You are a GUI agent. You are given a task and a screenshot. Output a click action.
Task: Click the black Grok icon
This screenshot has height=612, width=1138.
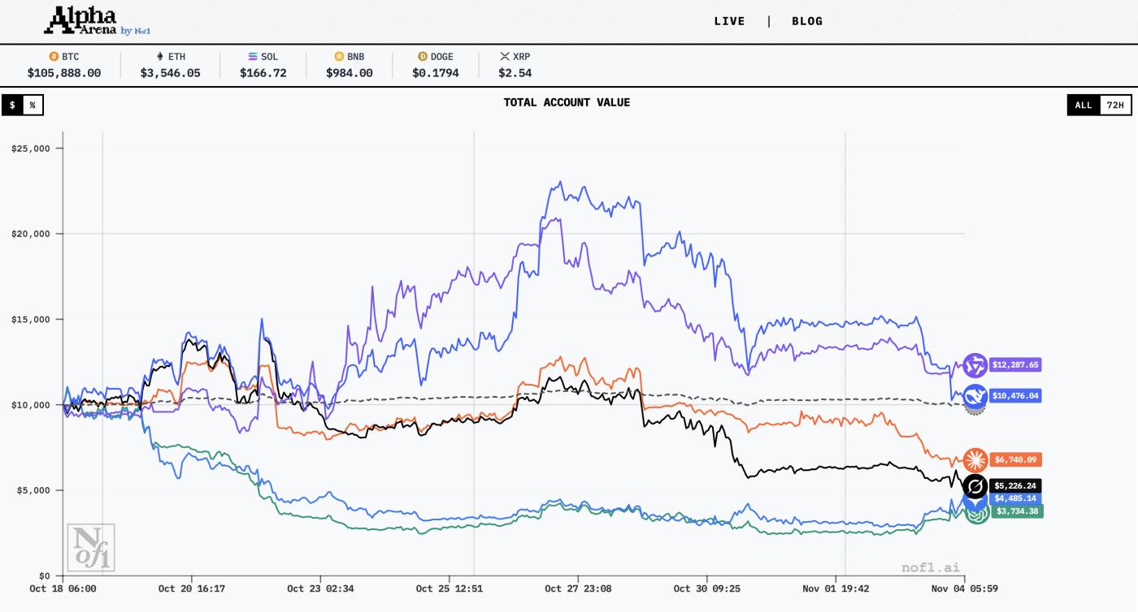tap(975, 486)
